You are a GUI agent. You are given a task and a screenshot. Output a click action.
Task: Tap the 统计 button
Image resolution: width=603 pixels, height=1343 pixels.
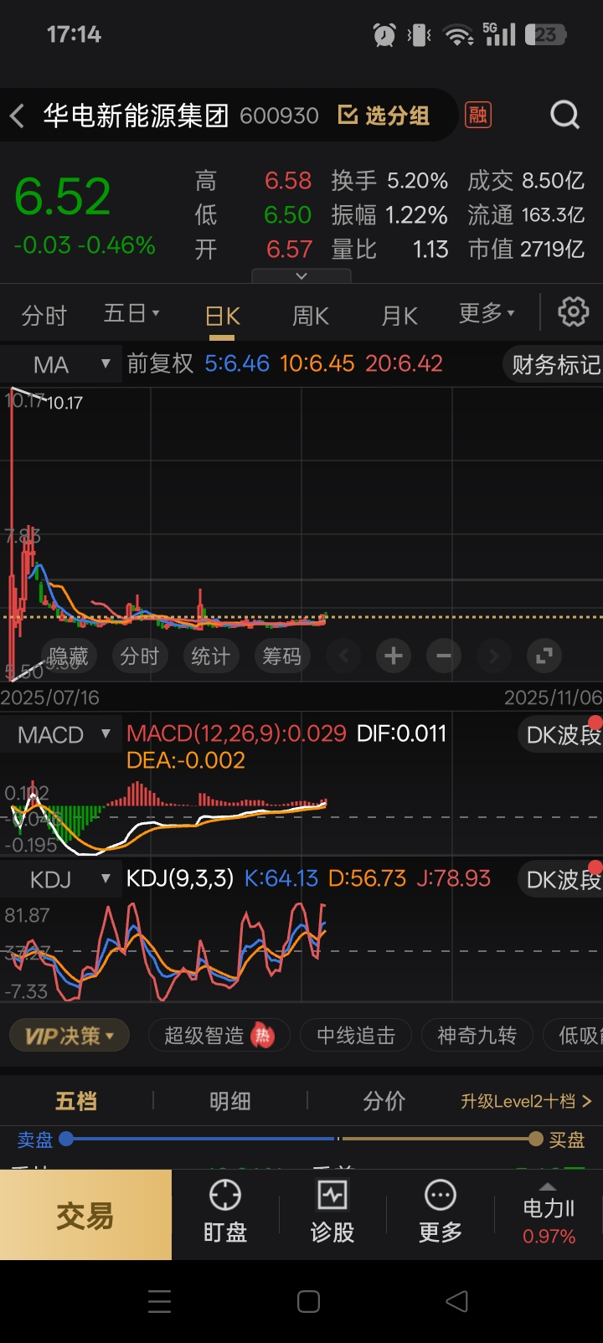point(210,656)
